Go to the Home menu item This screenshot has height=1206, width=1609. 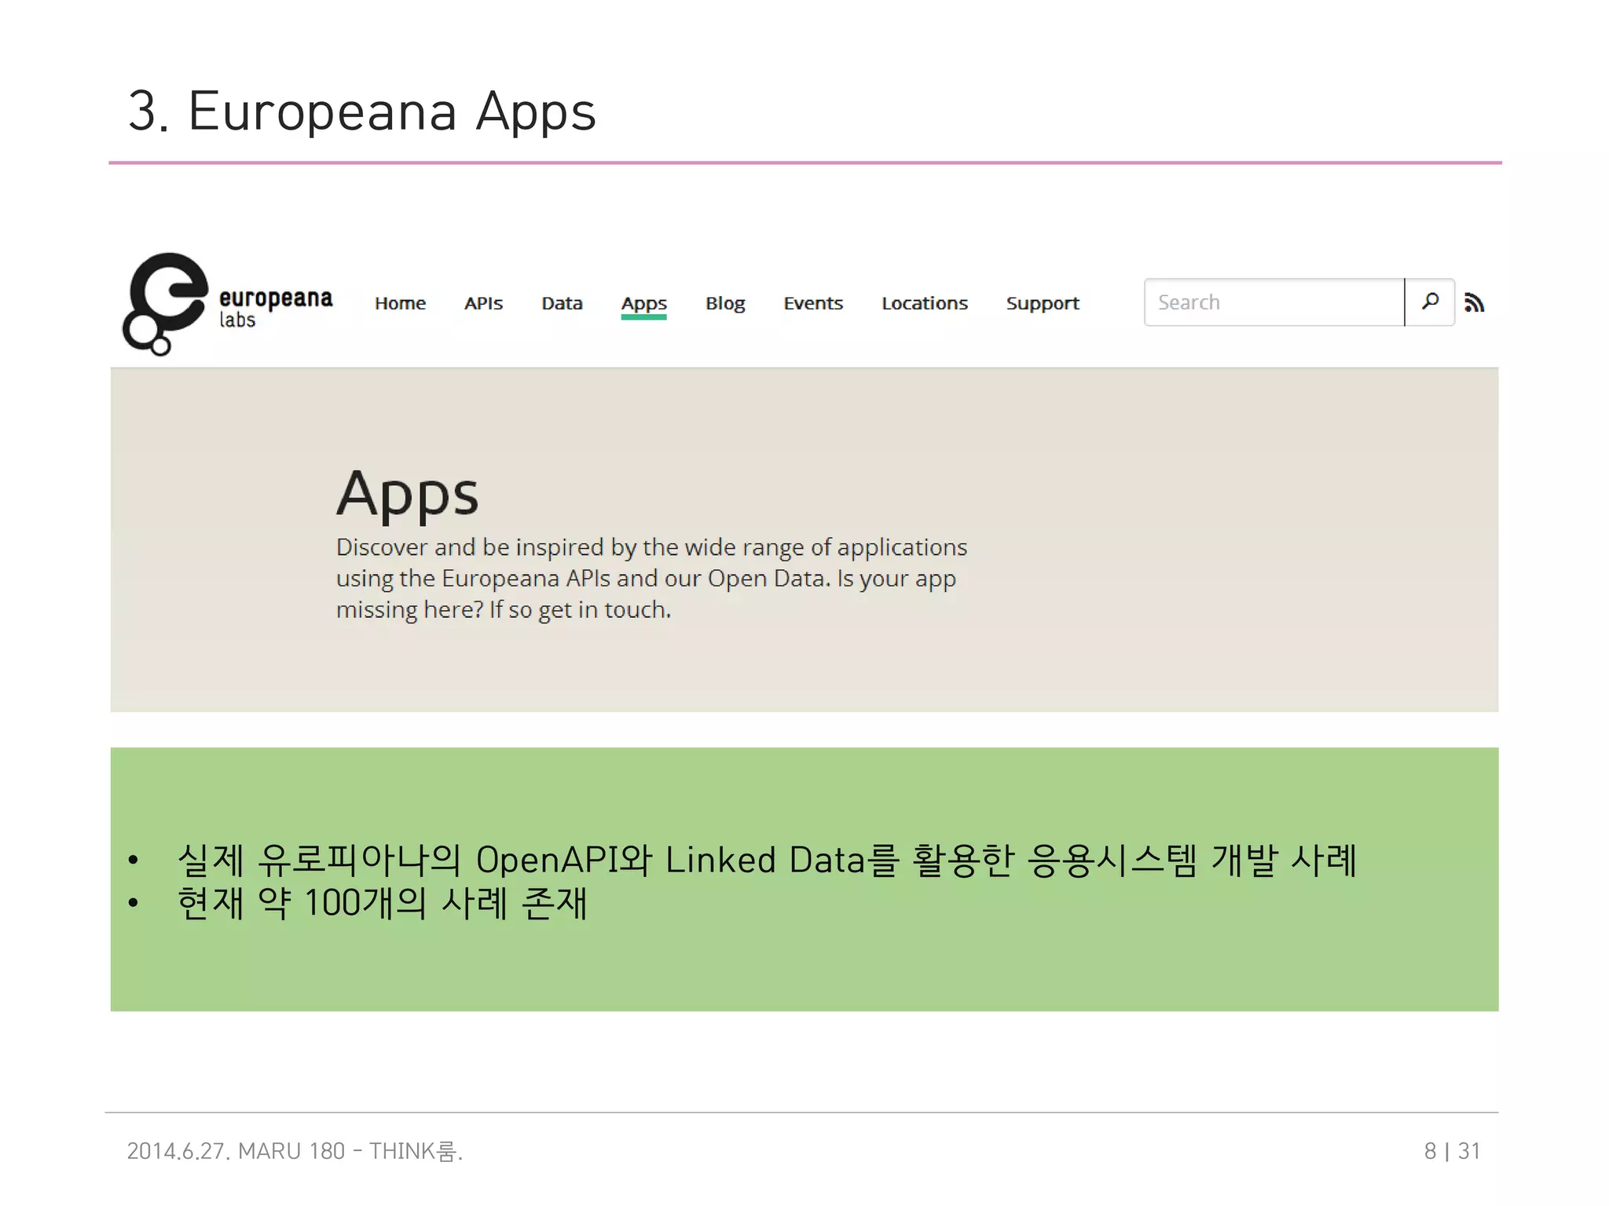coord(400,303)
